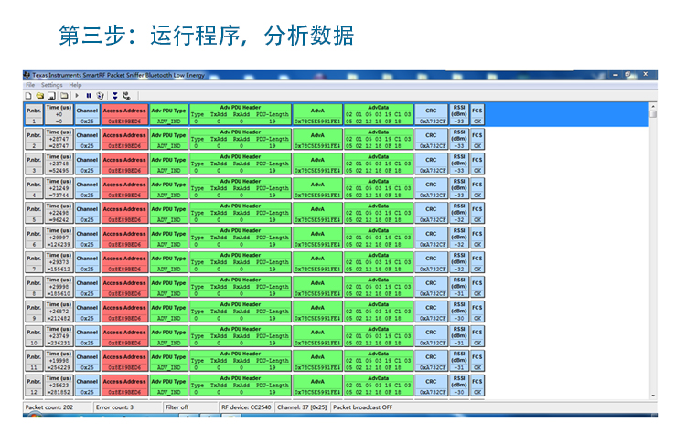
Task: Click the last toolbar icon after auto-scroll
Action: click(126, 96)
